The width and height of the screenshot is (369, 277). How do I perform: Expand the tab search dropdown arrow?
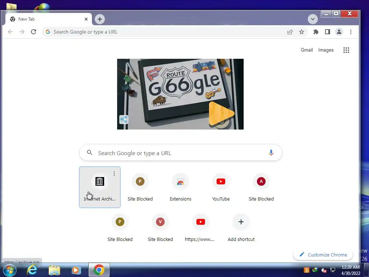313,19
